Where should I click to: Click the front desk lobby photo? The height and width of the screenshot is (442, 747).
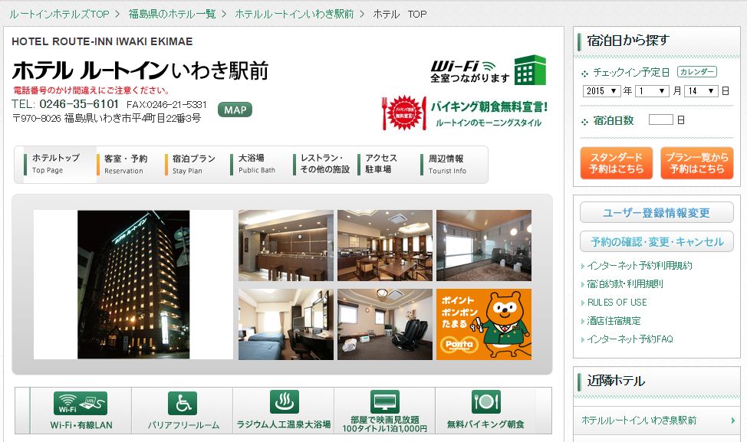tap(286, 245)
